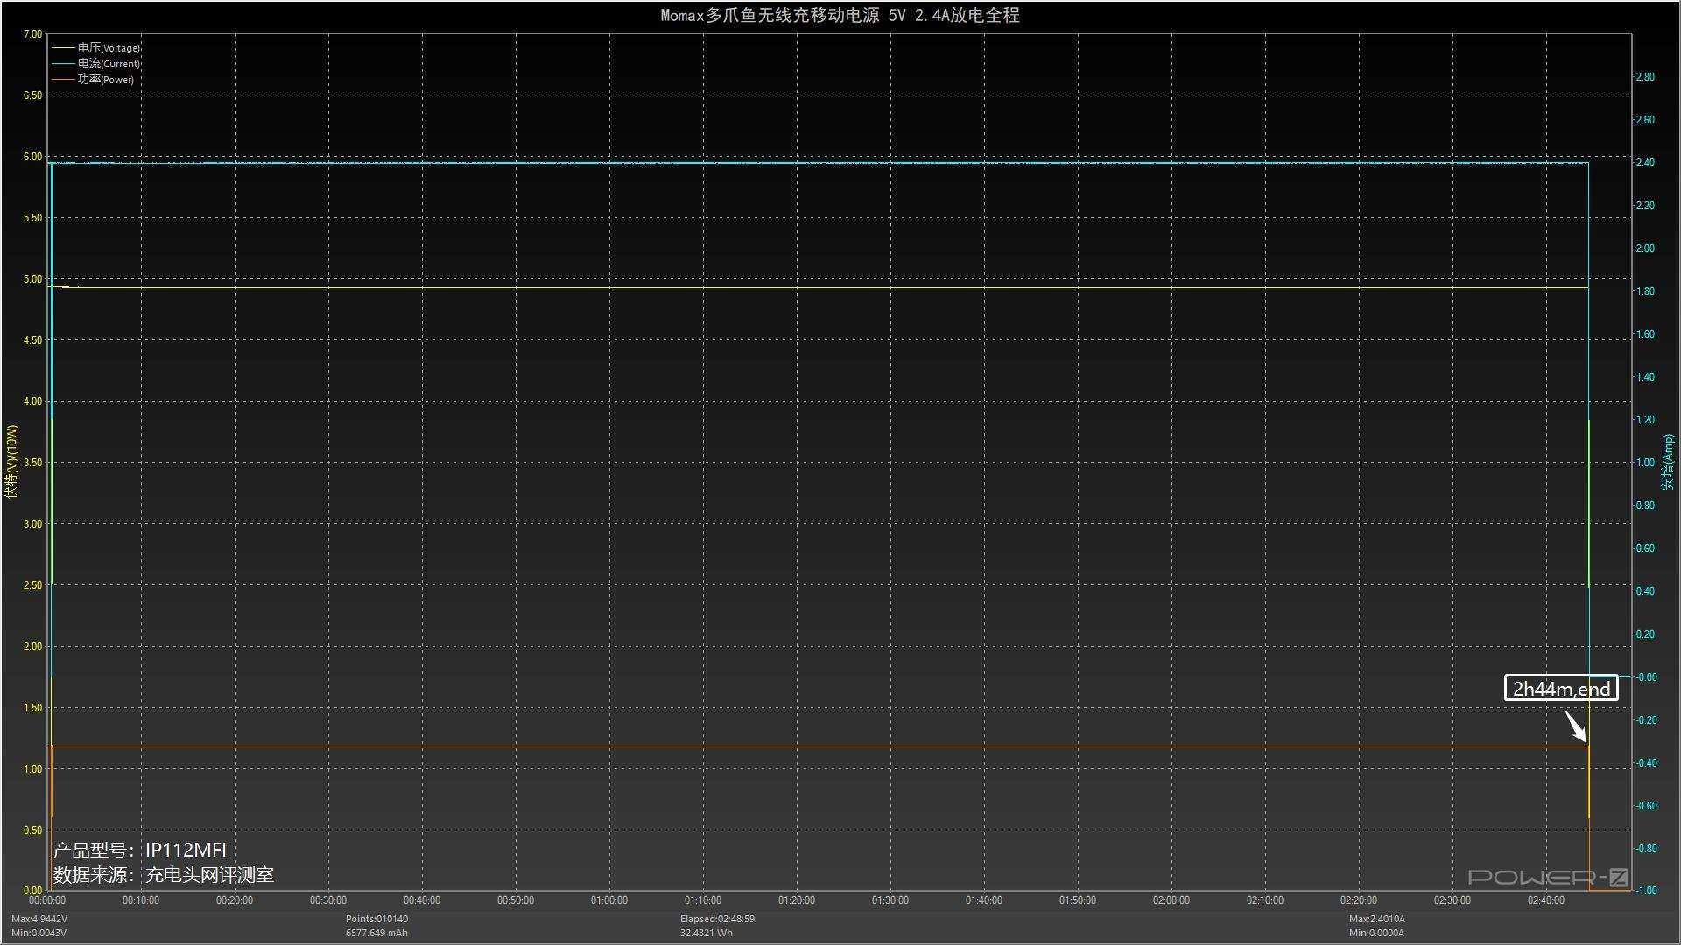The image size is (1681, 945).
Task: Click the Max:2.4010A status value
Action: tap(1377, 919)
